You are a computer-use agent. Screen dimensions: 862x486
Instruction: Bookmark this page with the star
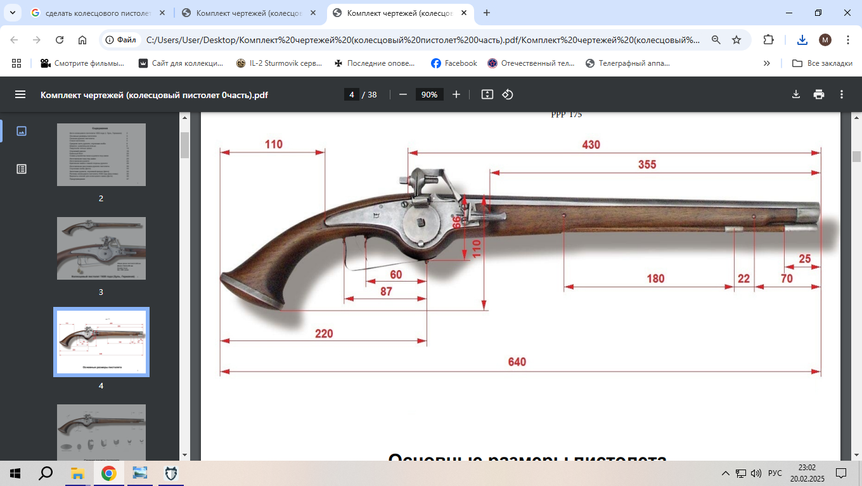point(737,40)
